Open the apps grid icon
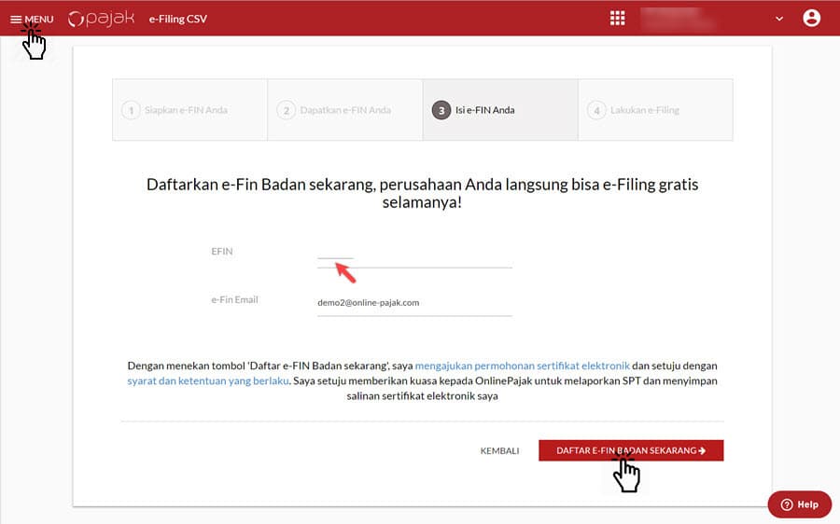 617,18
